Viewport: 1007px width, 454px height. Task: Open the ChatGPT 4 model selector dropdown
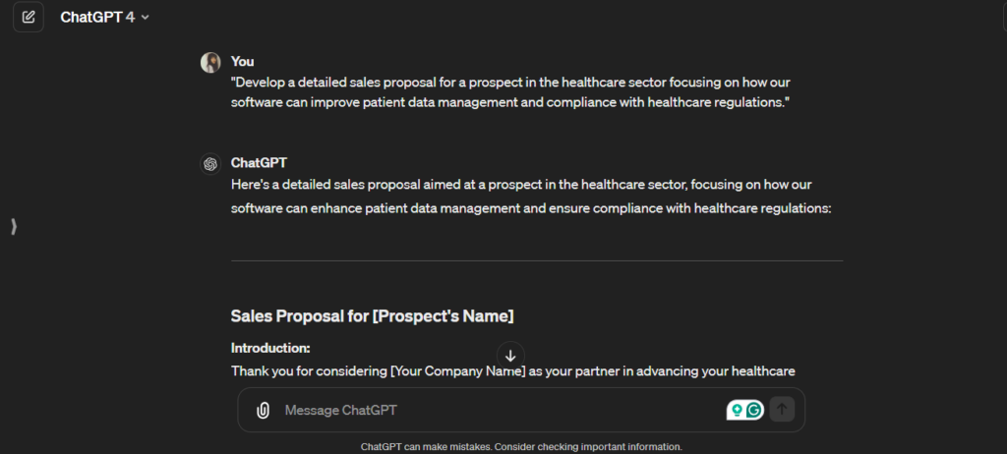pos(105,17)
